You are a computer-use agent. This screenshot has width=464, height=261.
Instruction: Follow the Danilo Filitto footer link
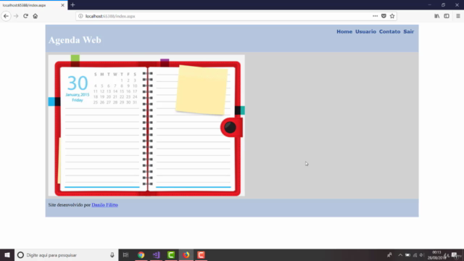point(104,204)
